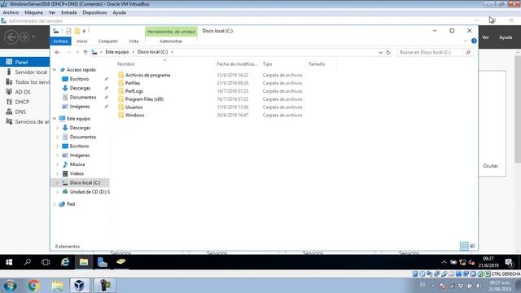This screenshot has height=293, width=521.
Task: Launch Internet Explorer from guest taskbar
Action: tap(65, 262)
